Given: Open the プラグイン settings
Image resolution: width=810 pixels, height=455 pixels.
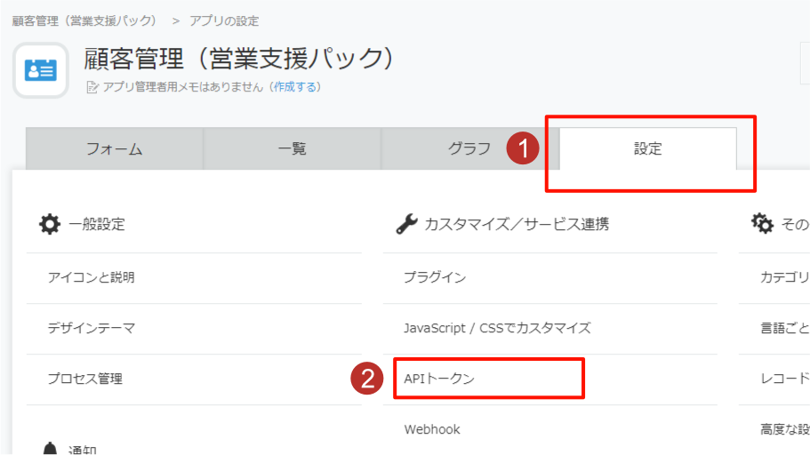Looking at the screenshot, I should [435, 277].
